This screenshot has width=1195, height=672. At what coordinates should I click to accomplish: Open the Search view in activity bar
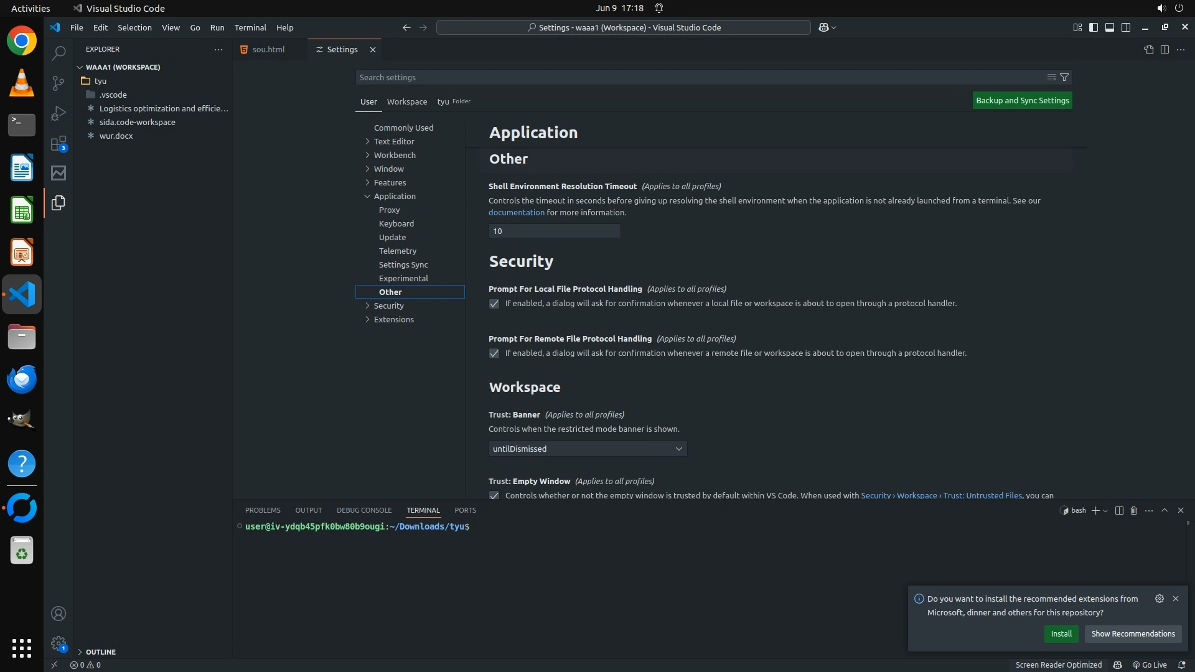(59, 54)
